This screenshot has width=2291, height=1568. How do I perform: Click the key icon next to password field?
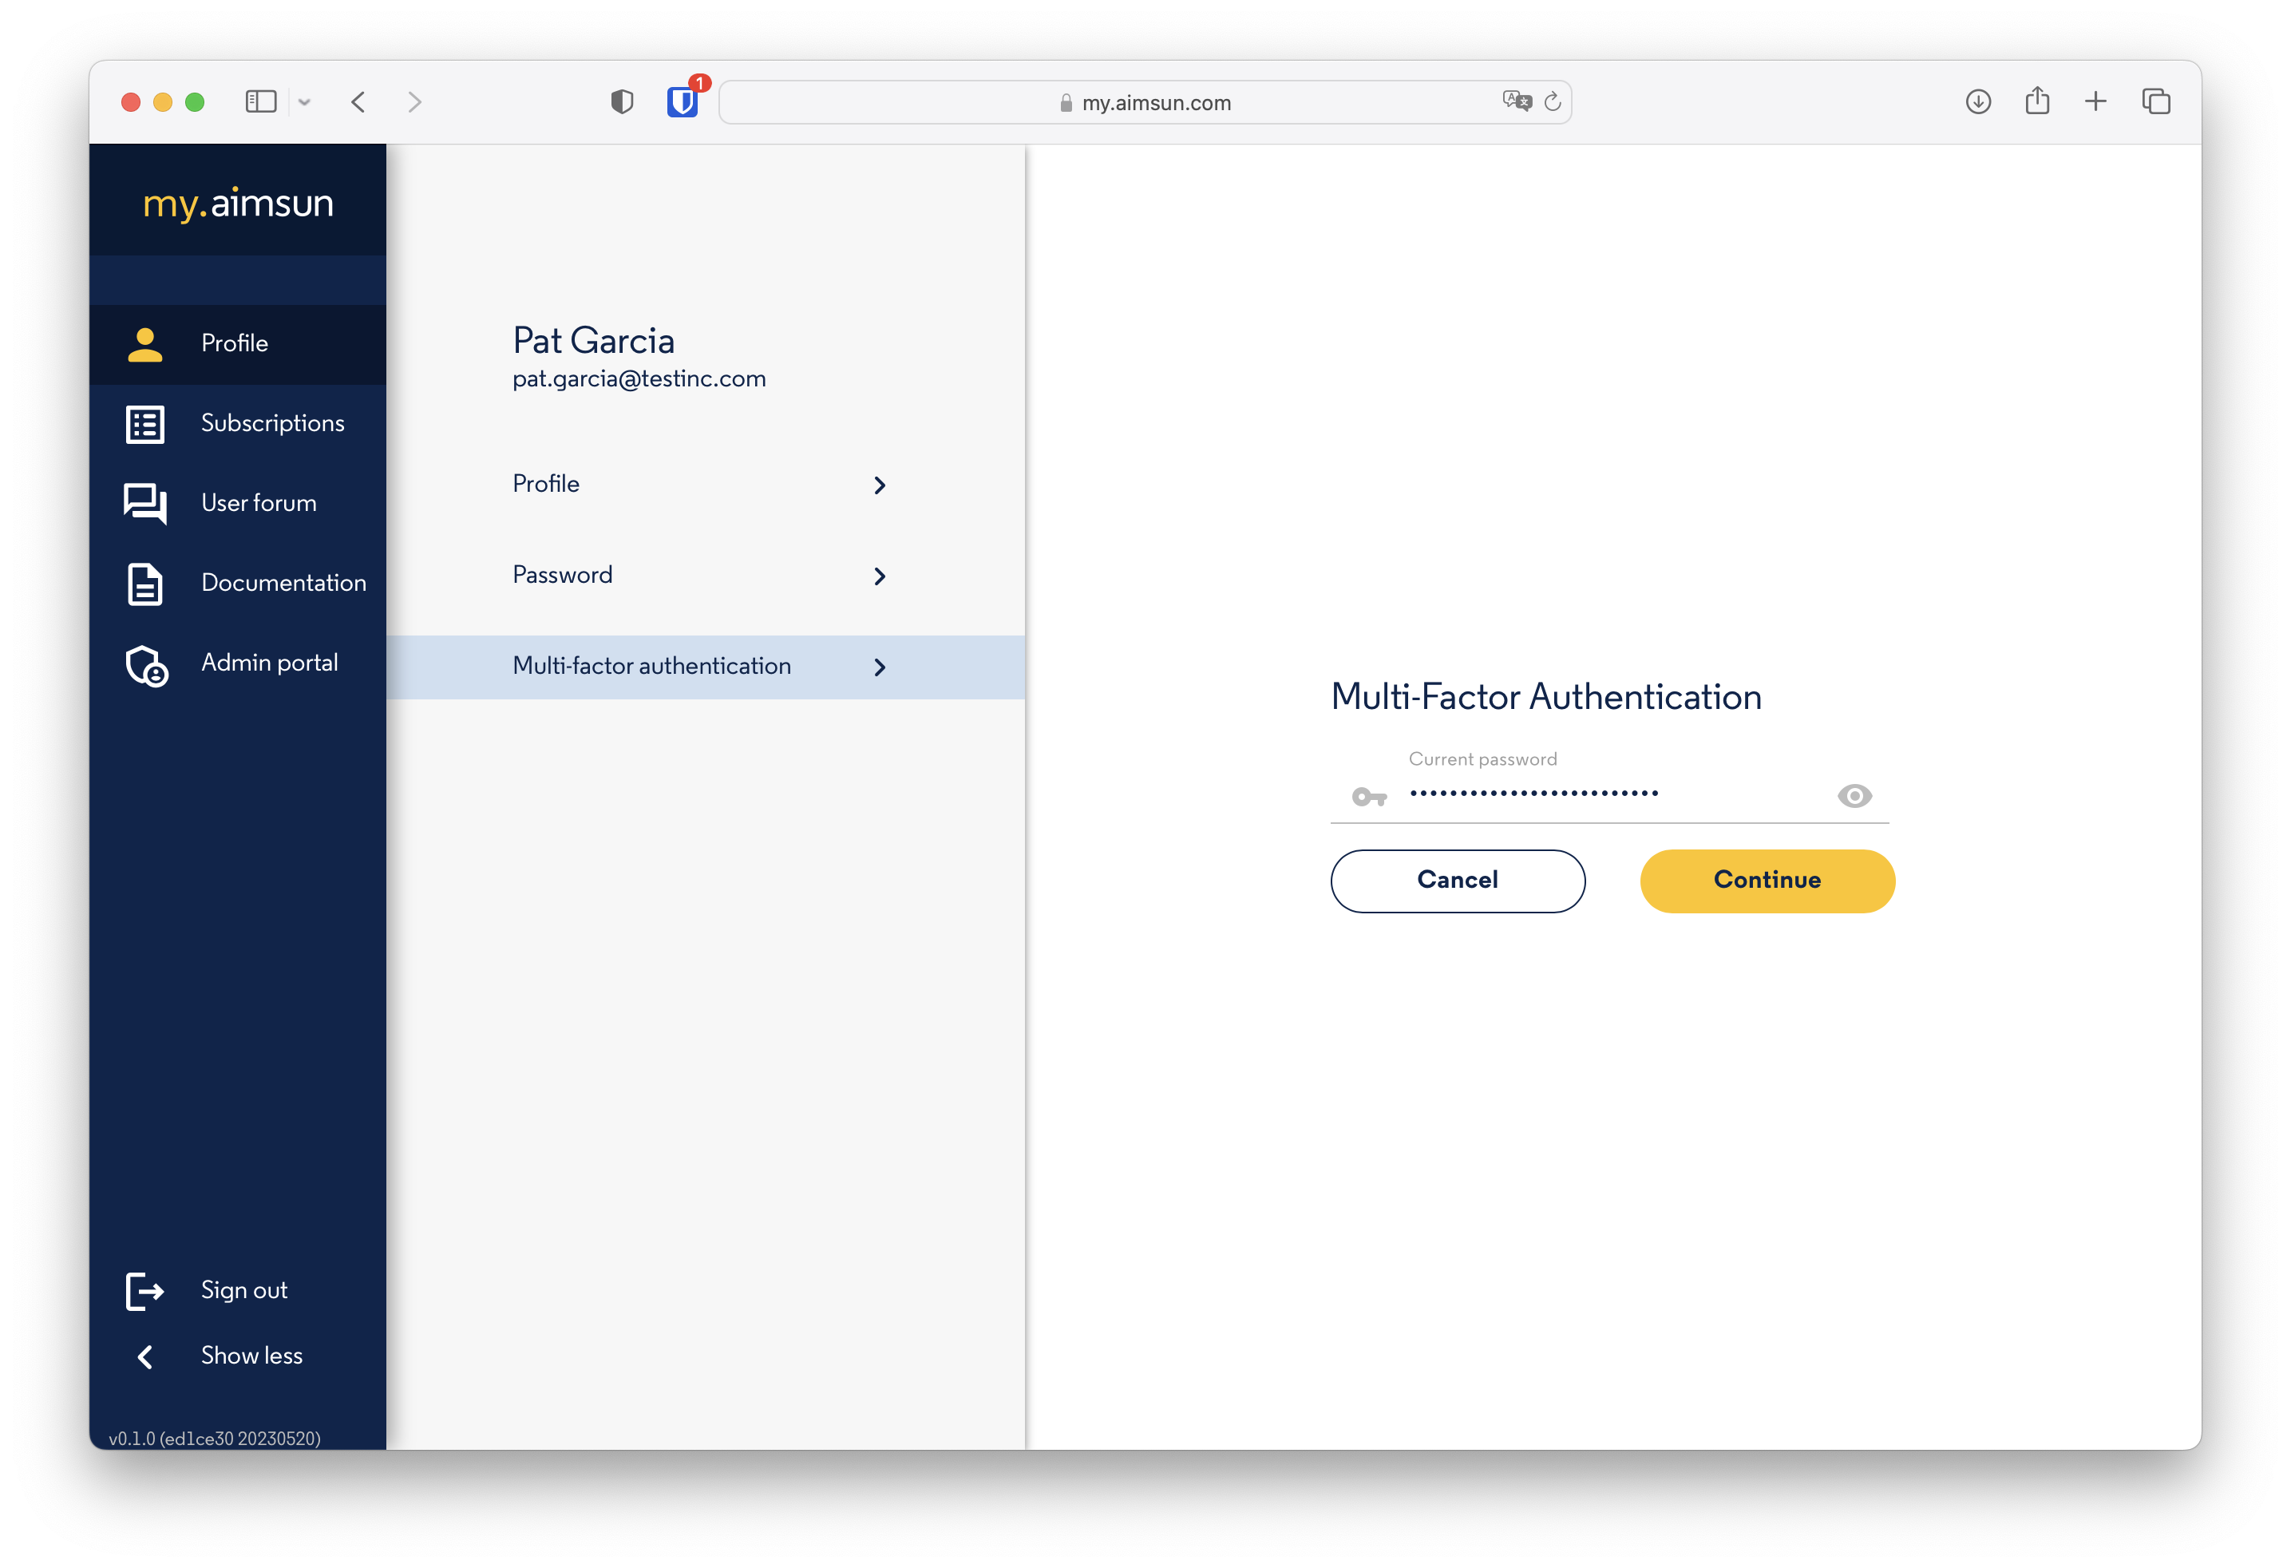pyautogui.click(x=1370, y=797)
